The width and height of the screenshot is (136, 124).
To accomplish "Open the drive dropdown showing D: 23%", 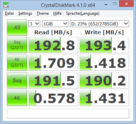I will [x=99, y=23].
